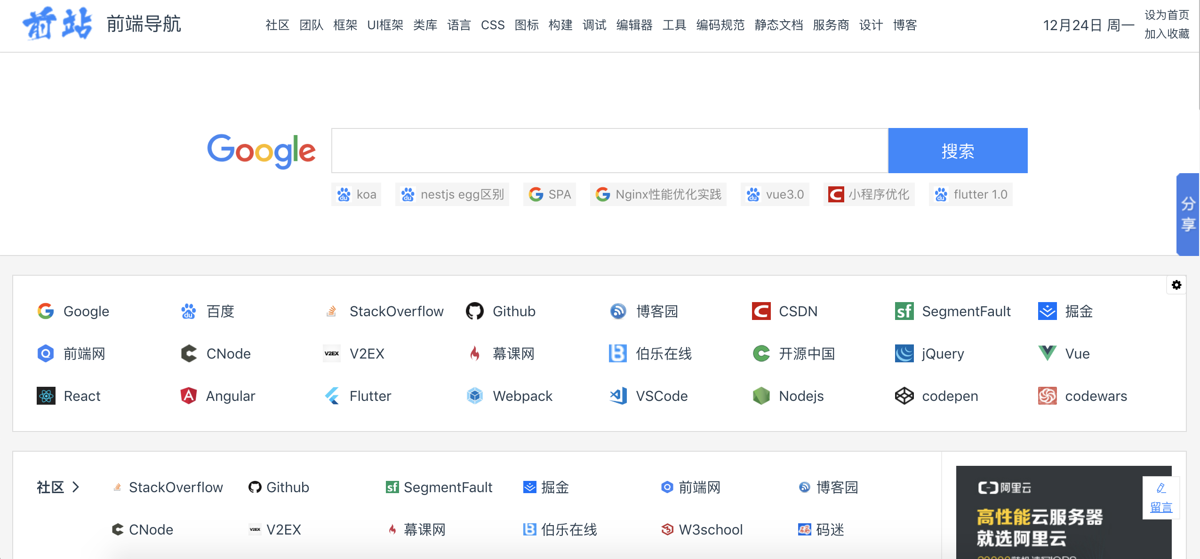Select the koa search suggestion
The image size is (1200, 559).
click(x=356, y=194)
